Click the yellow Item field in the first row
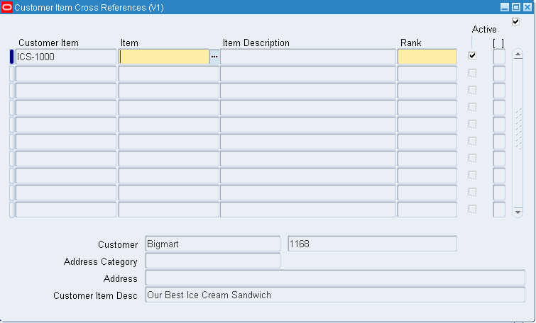The height and width of the screenshot is (323, 536). coord(164,57)
